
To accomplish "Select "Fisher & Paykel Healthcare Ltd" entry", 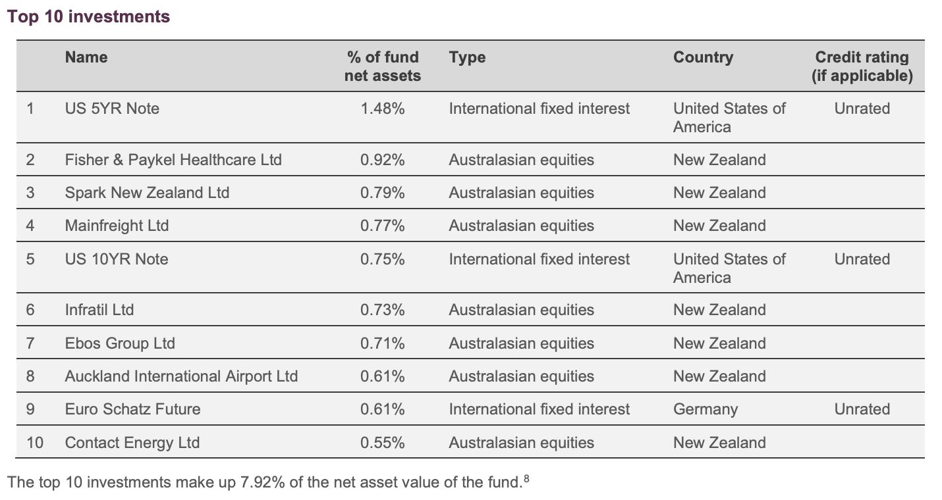I will (x=173, y=160).
